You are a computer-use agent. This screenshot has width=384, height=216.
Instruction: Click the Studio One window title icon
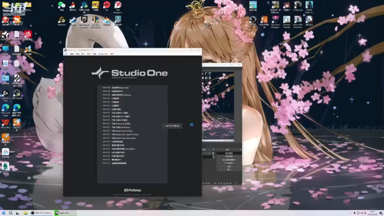click(x=65, y=50)
